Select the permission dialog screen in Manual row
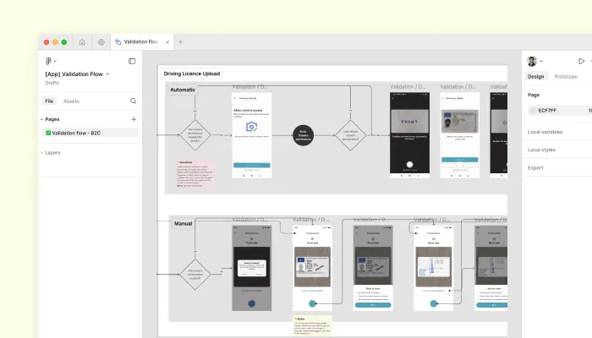Viewport: 592px width, 338px height. (x=251, y=268)
